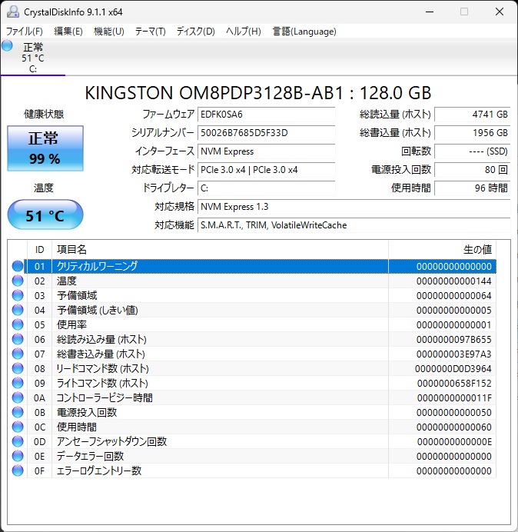Click status orb for row 05 使用率

click(18, 324)
